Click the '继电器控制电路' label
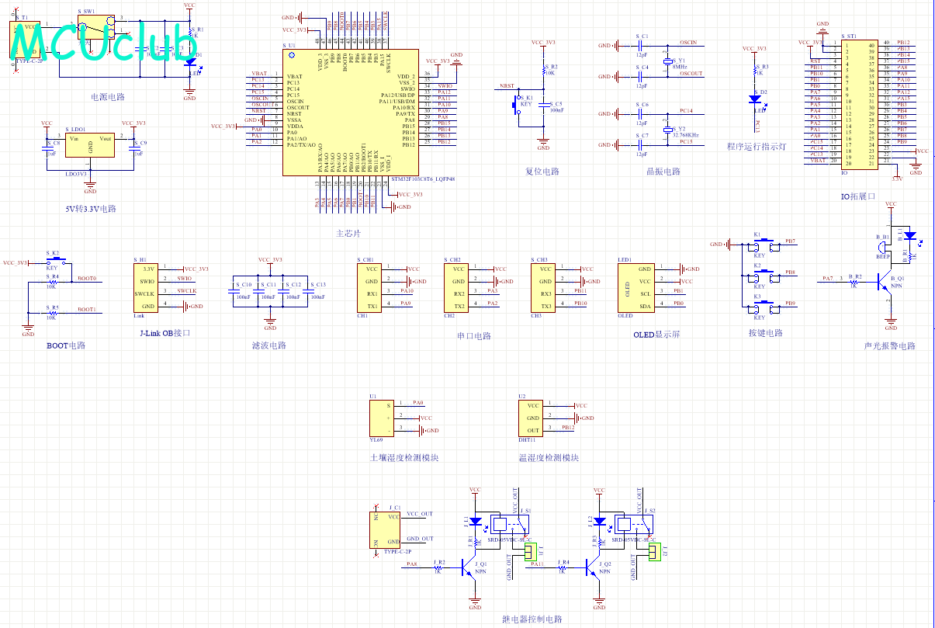The width and height of the screenshot is (935, 628). (x=532, y=619)
